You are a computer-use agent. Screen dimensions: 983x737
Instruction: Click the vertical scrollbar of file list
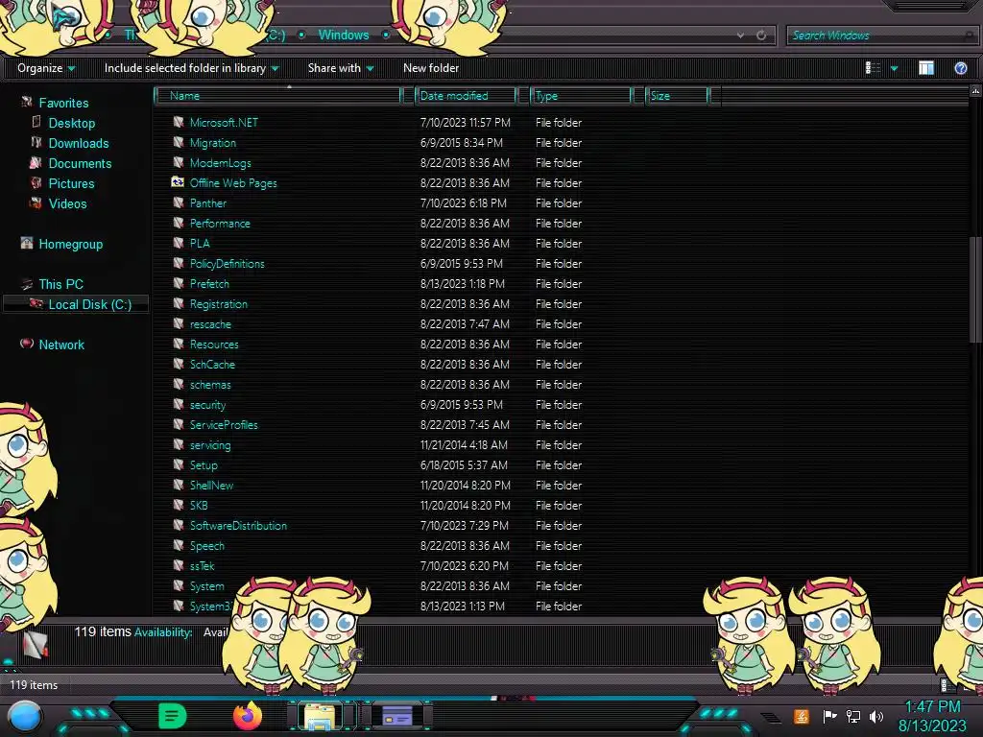[975, 290]
